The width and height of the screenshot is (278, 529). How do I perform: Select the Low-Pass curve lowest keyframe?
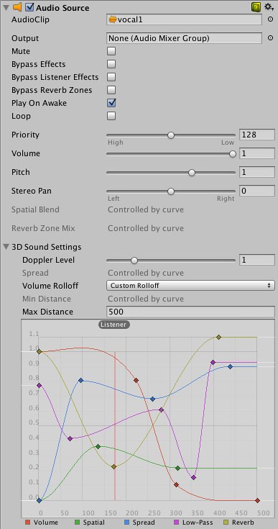coord(193,478)
